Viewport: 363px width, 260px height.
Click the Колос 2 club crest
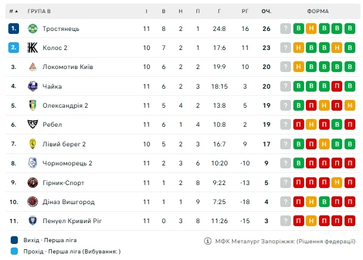33,48
